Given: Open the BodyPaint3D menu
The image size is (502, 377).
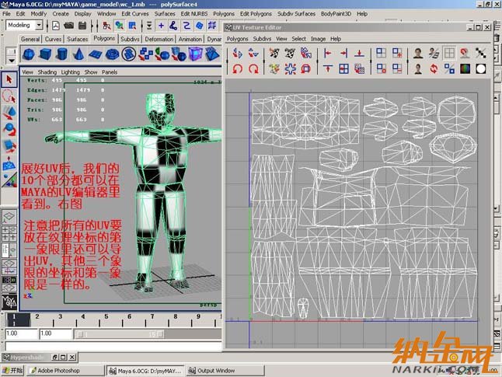Looking at the screenshot, I should [336, 14].
